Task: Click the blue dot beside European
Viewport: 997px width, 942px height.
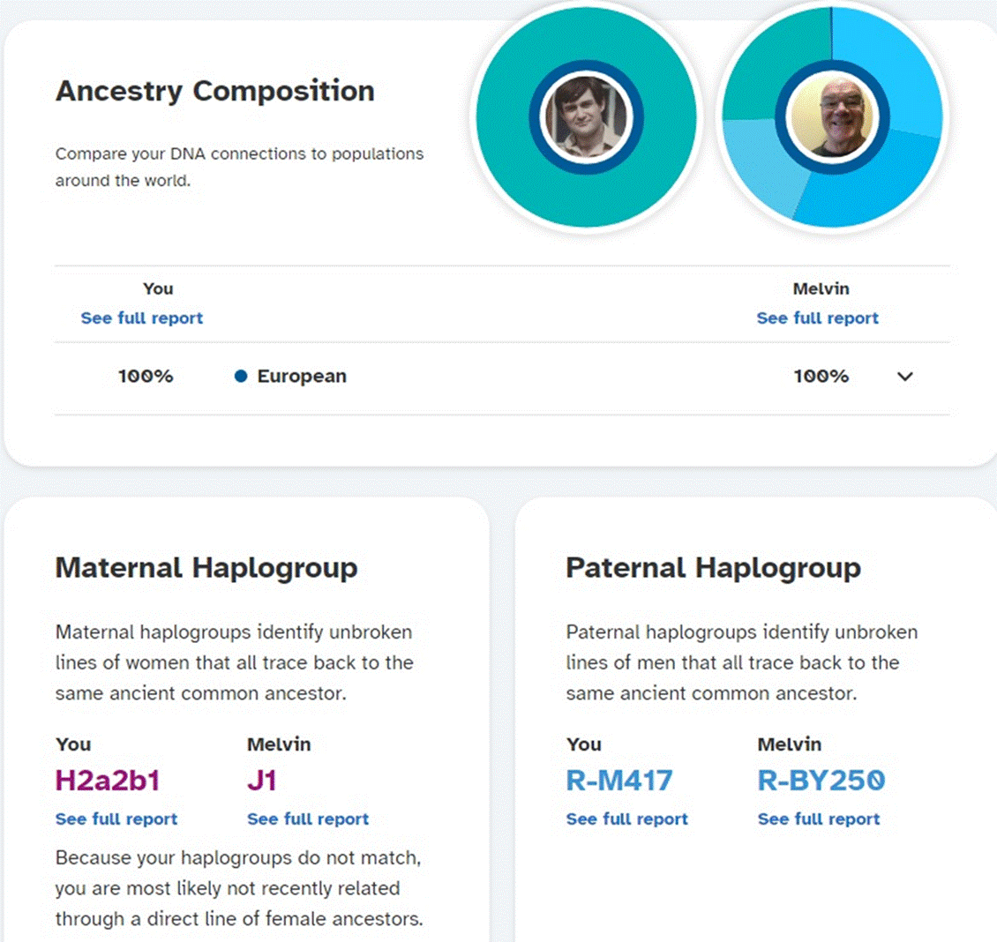Action: click(x=240, y=377)
